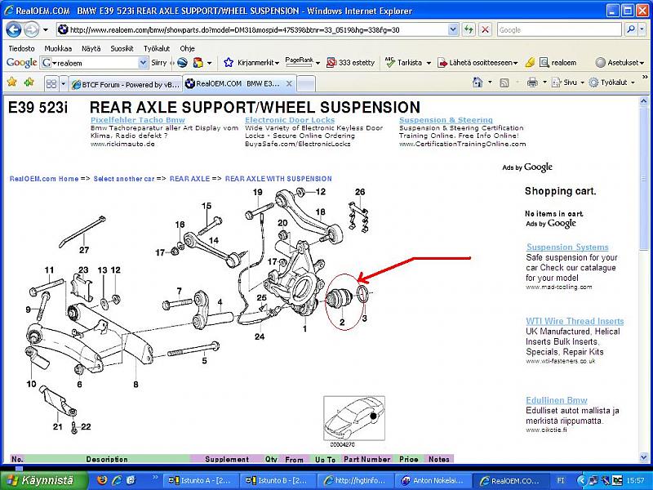Click the REAR AXLE breadcrumb link
Screen dimensions: 653x490
point(189,178)
